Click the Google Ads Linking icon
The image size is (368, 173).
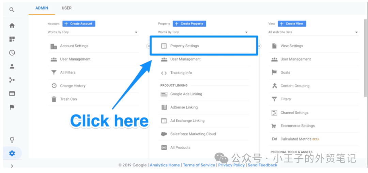pos(164,94)
